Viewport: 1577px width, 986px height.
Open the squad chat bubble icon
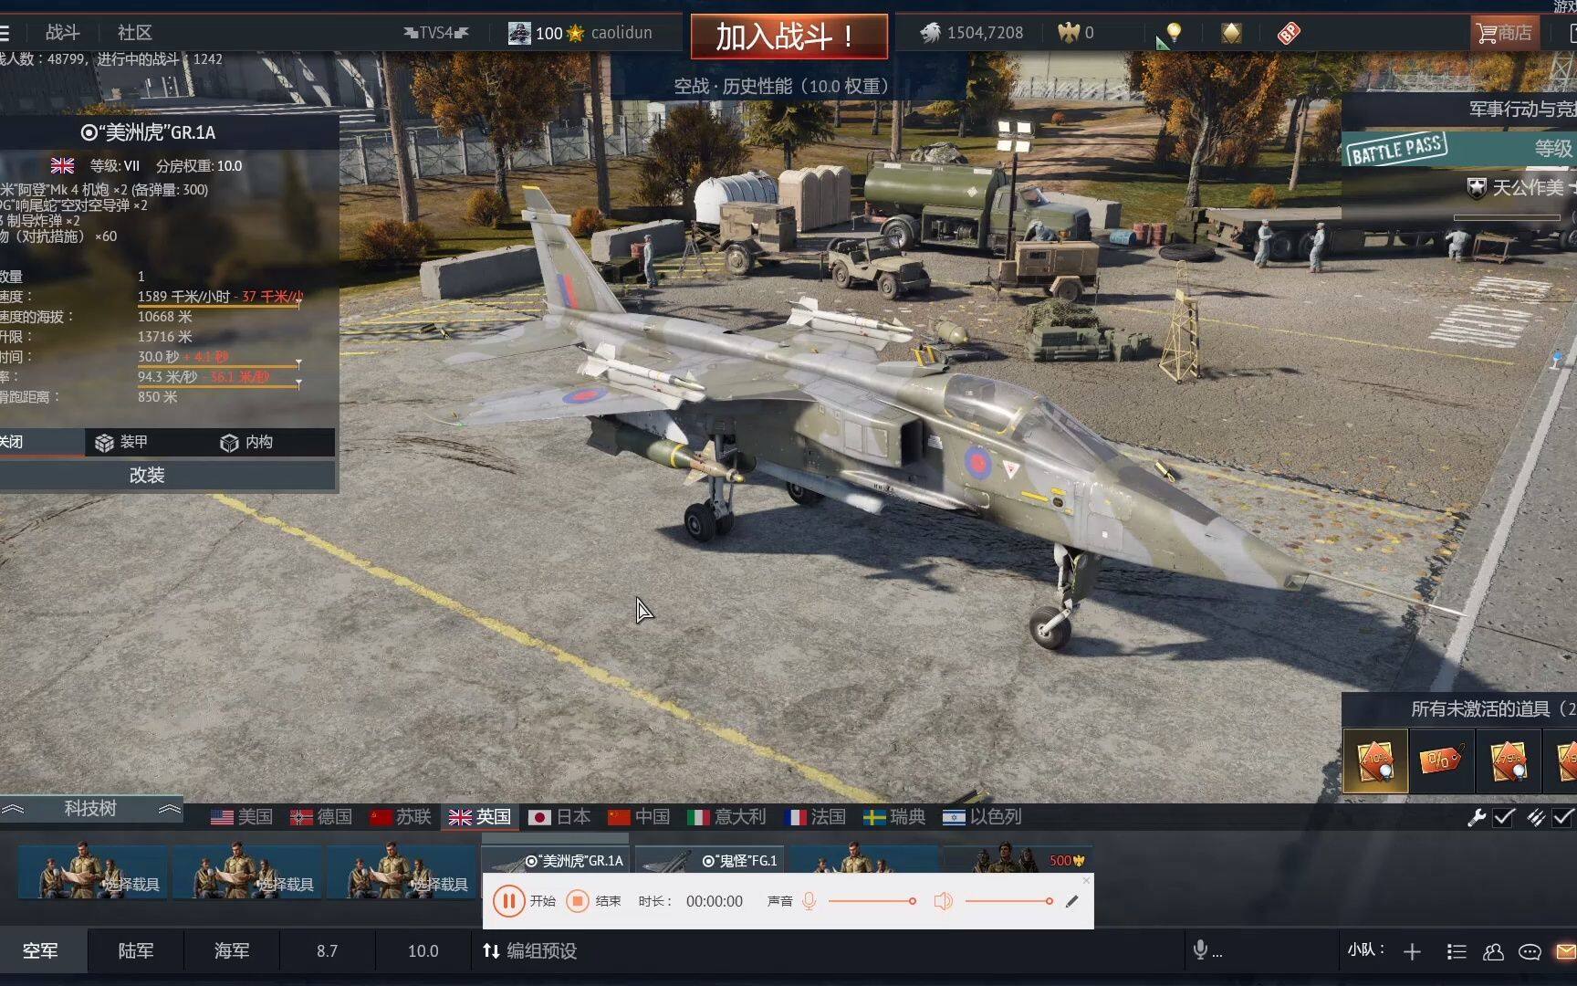point(1530,952)
